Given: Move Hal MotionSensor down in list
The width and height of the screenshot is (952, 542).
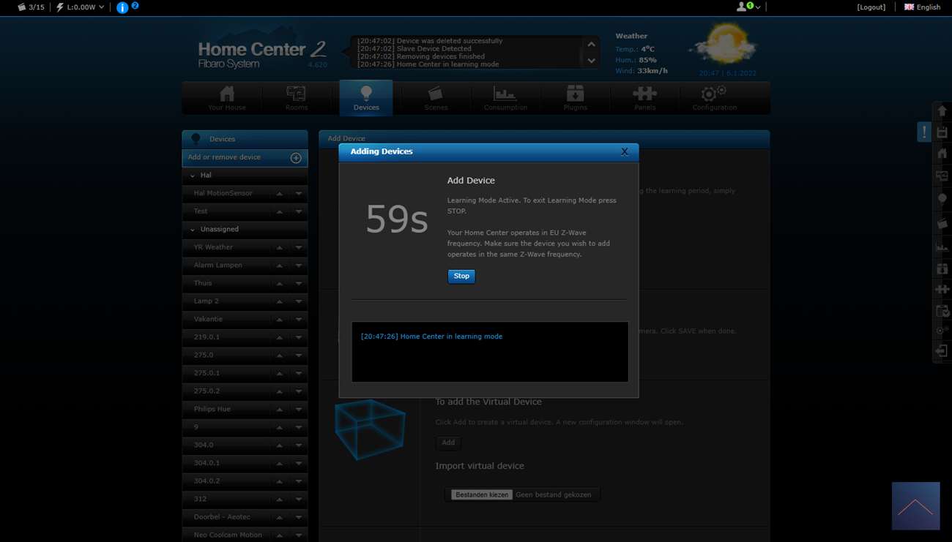Looking at the screenshot, I should [x=299, y=194].
